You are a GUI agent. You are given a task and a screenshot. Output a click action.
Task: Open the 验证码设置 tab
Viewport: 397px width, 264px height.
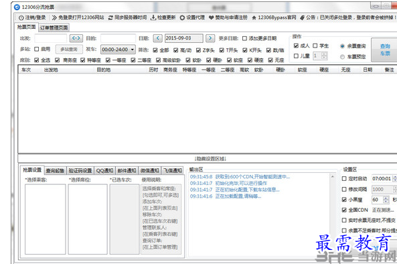tap(80, 171)
